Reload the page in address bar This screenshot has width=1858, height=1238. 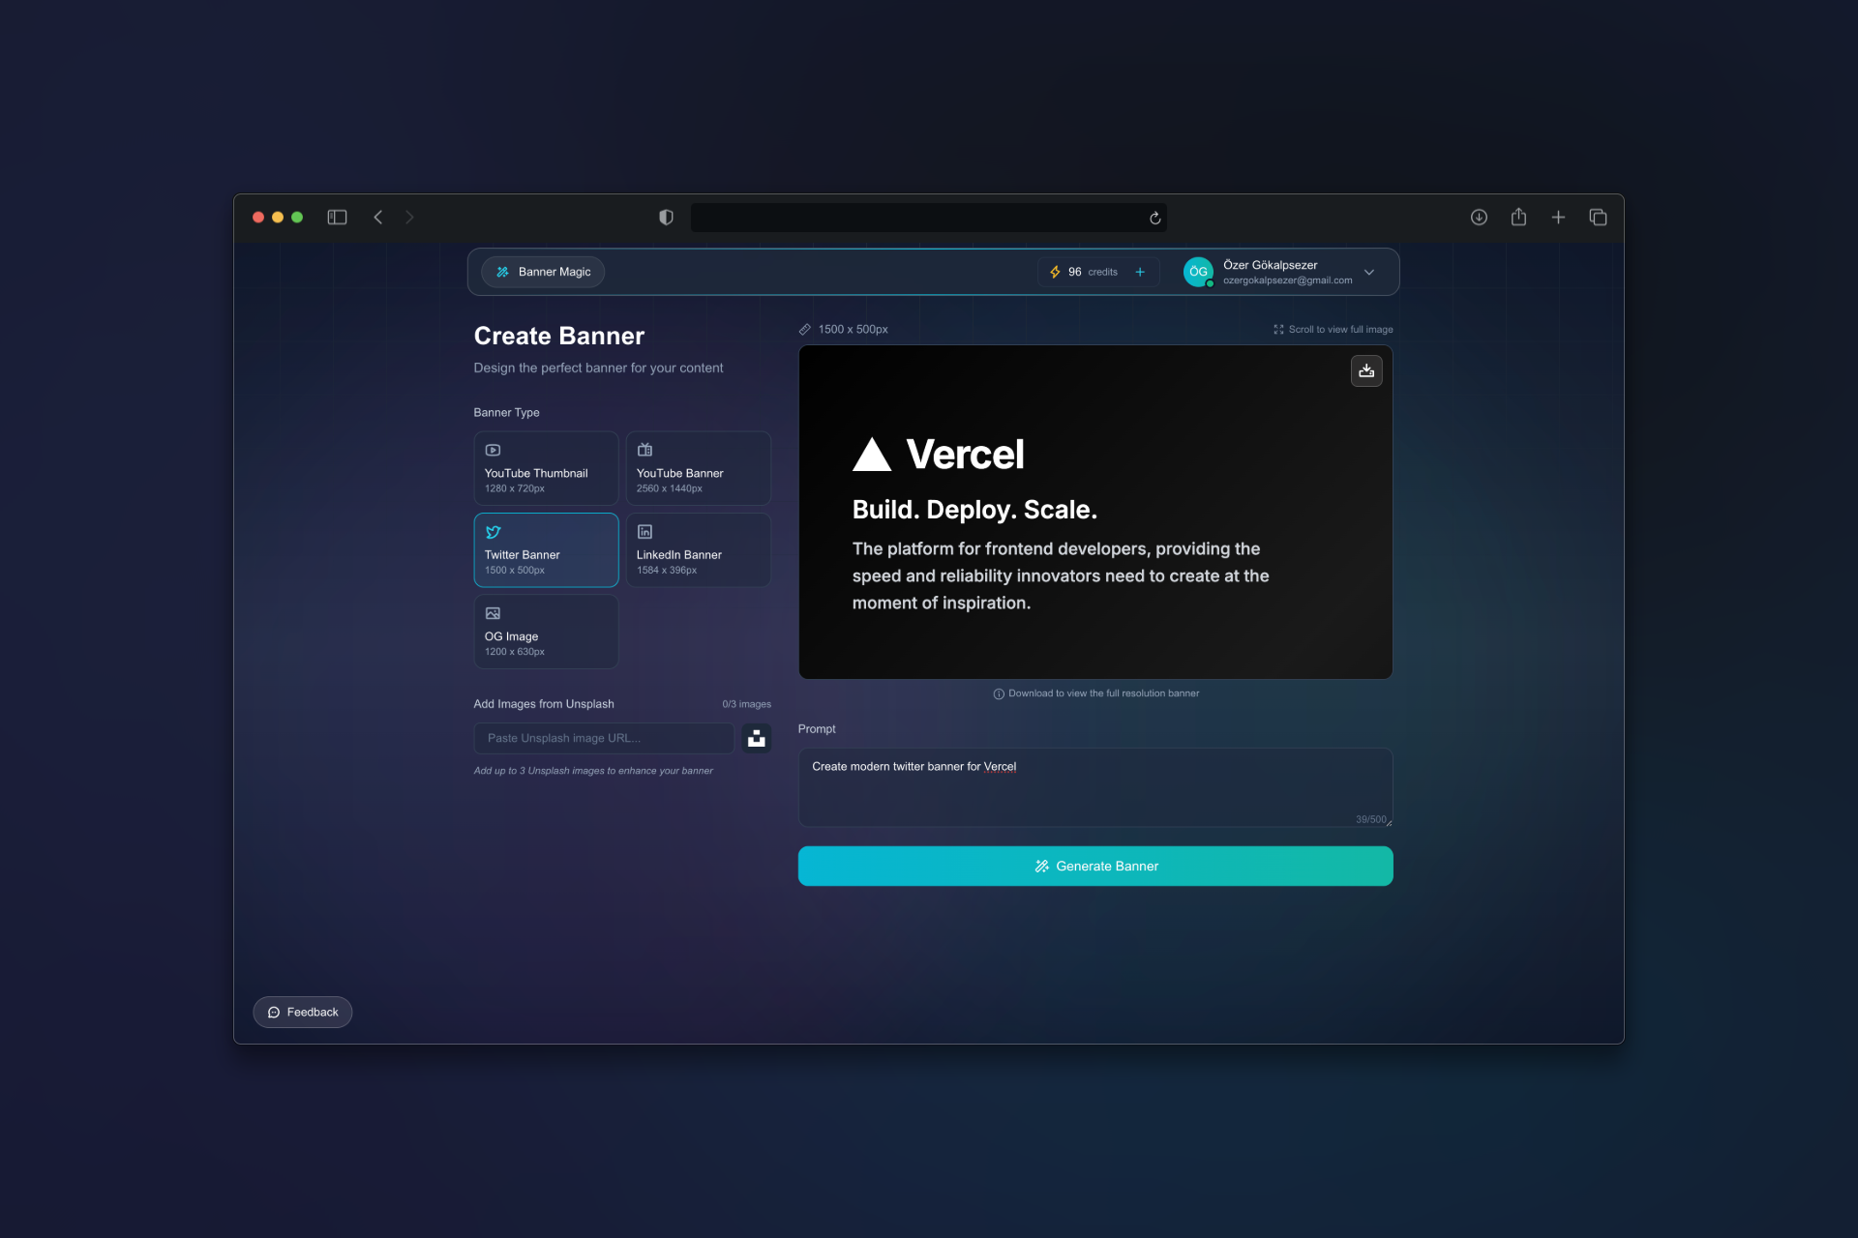click(1154, 219)
